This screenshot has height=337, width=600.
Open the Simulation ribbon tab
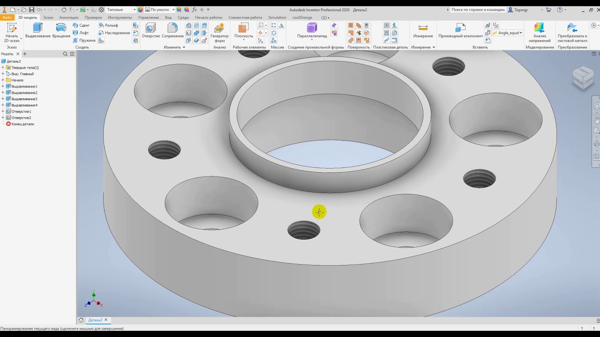click(277, 17)
